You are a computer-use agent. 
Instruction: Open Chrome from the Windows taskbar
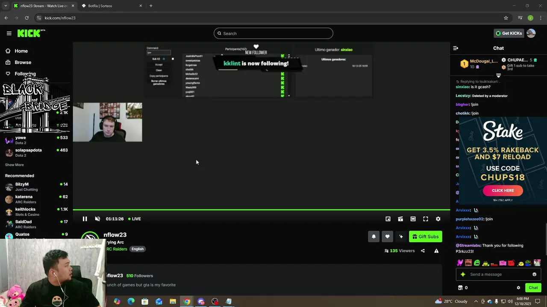187,301
